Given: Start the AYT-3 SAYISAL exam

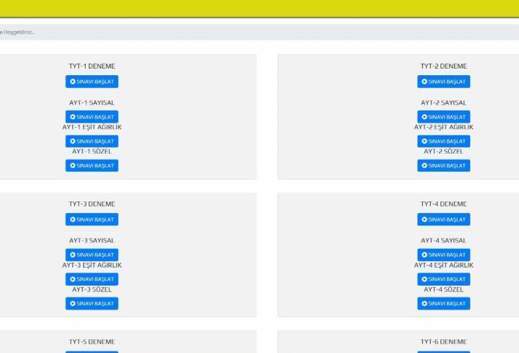Looking at the screenshot, I should (91, 255).
